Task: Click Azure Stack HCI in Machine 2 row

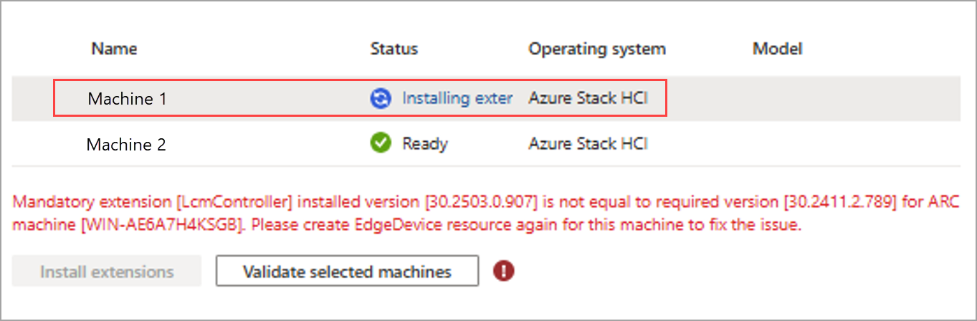Action: coord(588,144)
